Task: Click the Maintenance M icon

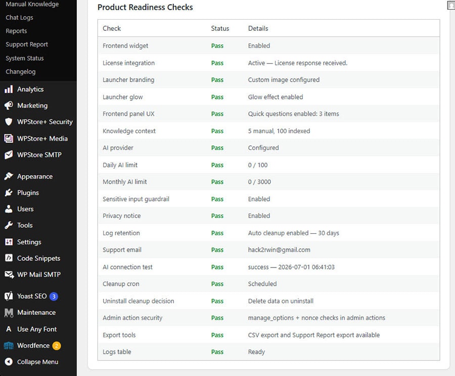Action: pyautogui.click(x=9, y=312)
